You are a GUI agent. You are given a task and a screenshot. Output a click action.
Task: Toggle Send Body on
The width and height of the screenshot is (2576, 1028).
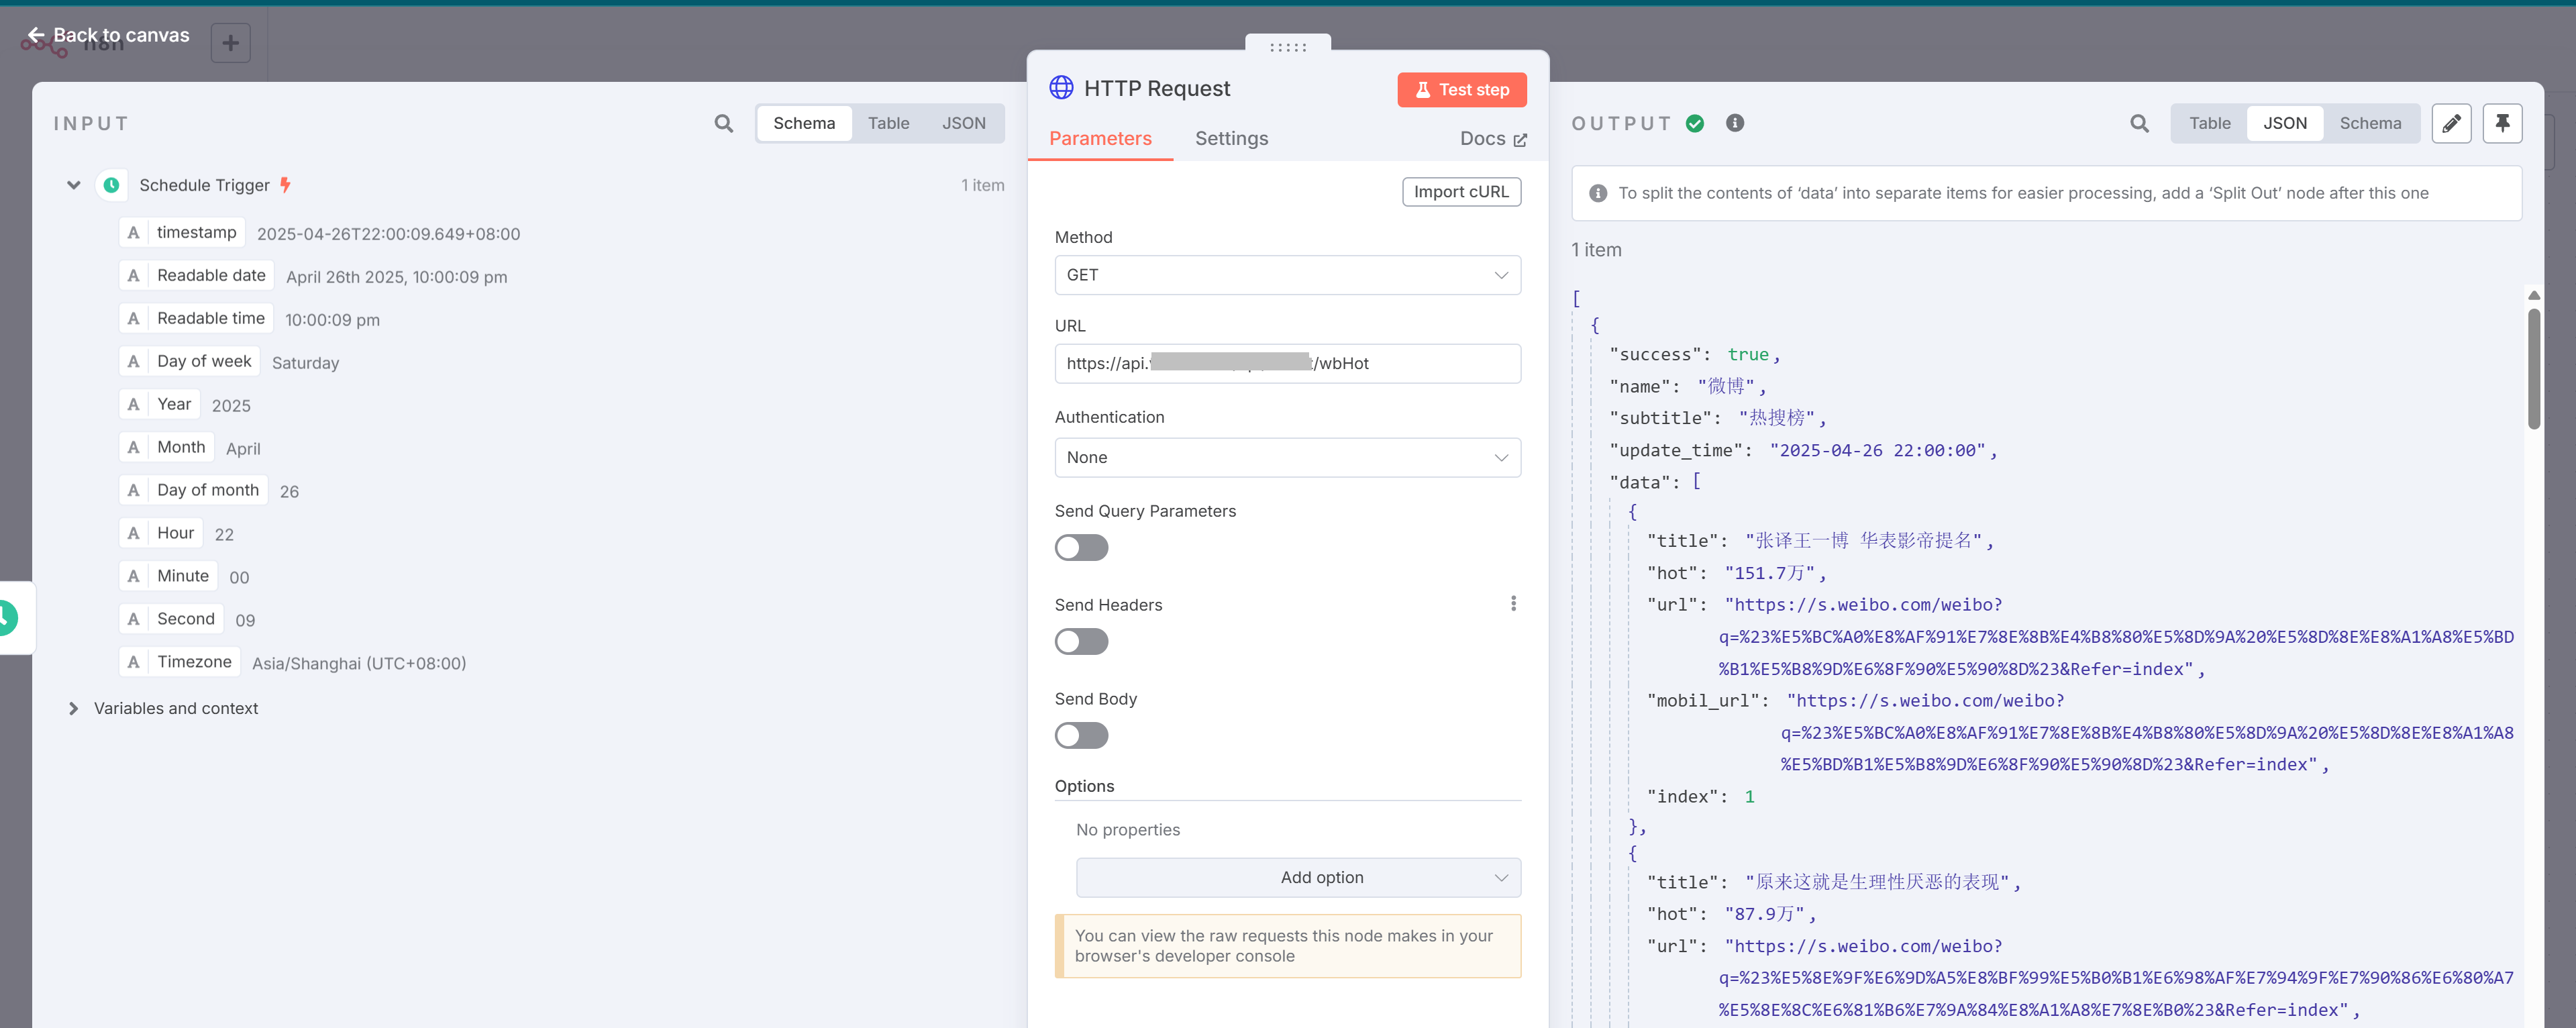(x=1080, y=735)
